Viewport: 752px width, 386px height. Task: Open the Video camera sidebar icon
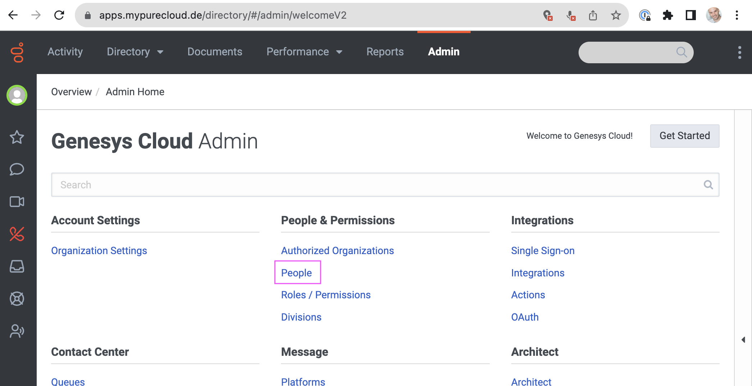coord(17,202)
